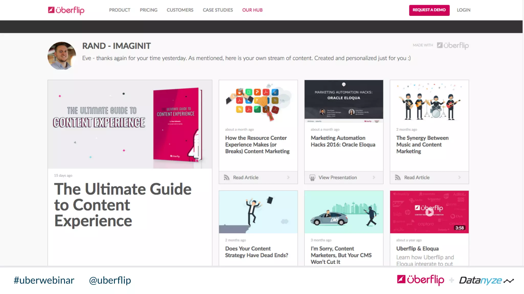Screen dimensions: 524x294
Task: Click the 'about a year ago' timestamp
Action: coord(409,240)
